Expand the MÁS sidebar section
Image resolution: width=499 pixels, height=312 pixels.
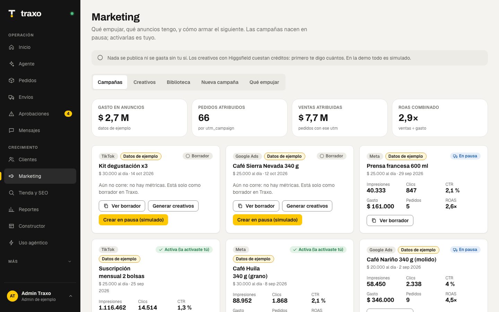(40, 261)
